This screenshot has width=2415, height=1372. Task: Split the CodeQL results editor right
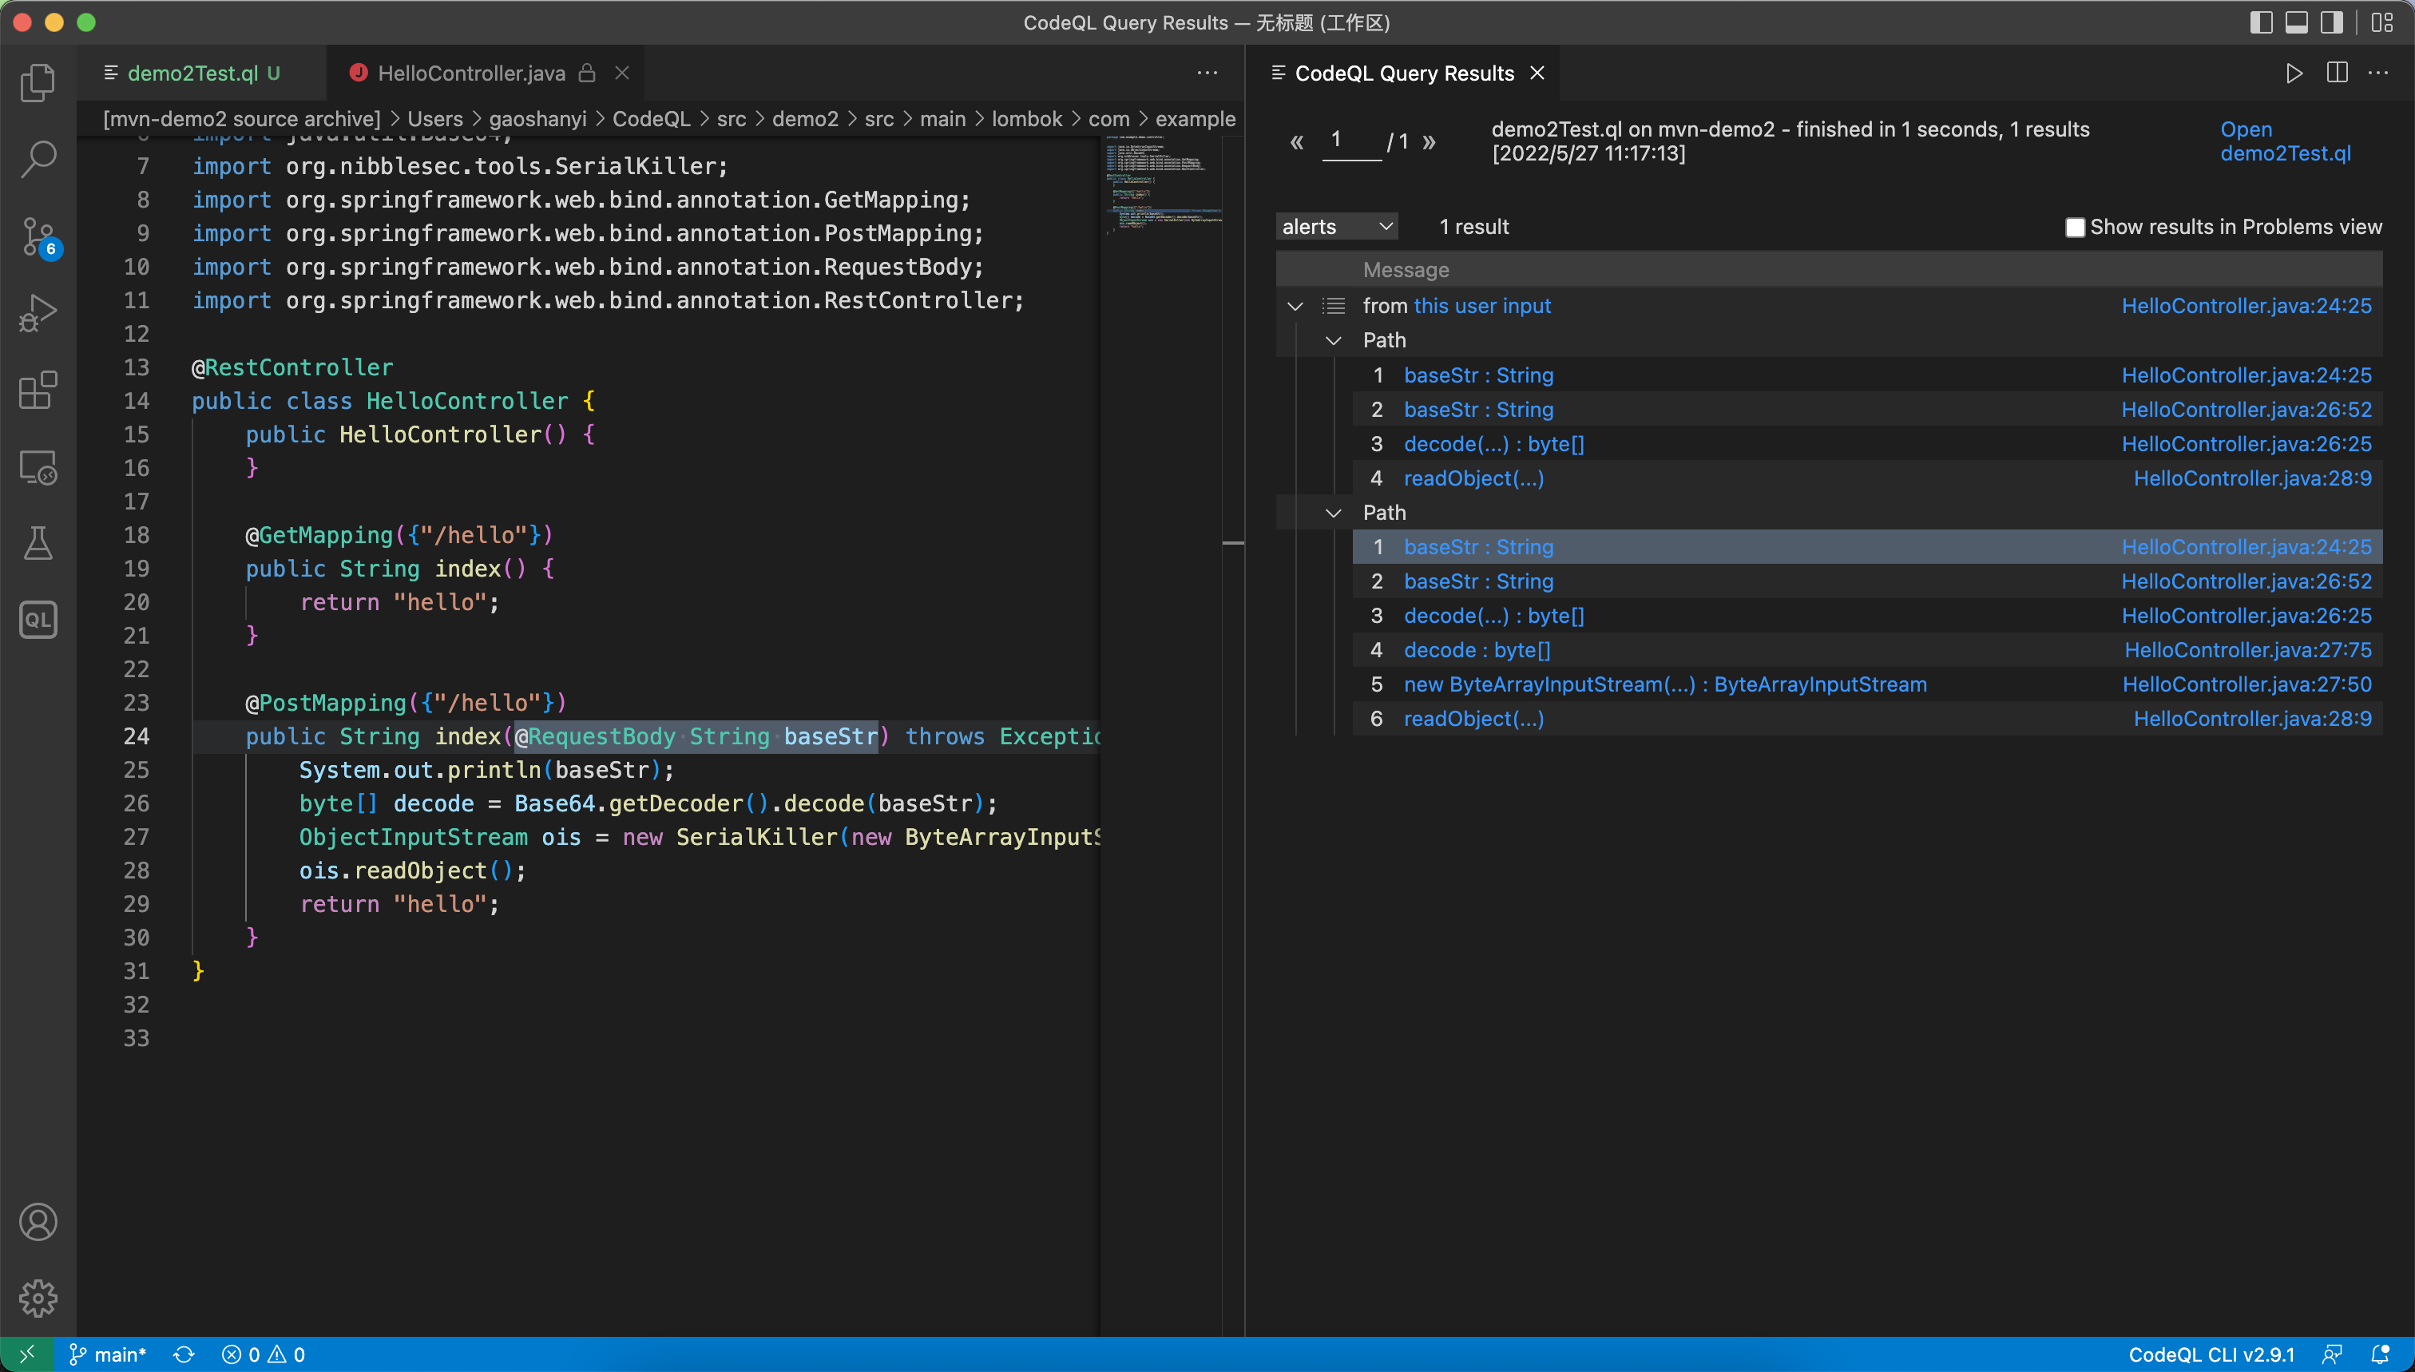(2337, 73)
